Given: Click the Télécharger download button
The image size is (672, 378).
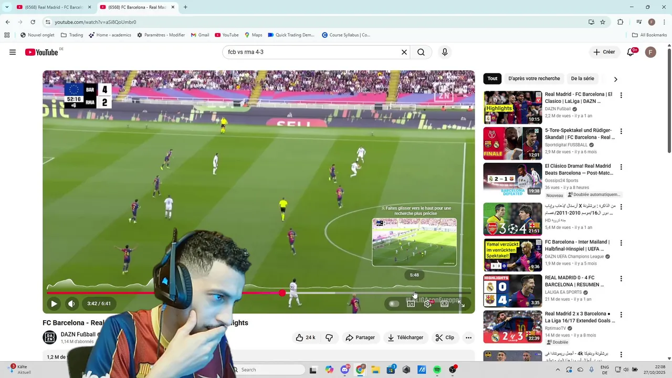Looking at the screenshot, I should 405,338.
